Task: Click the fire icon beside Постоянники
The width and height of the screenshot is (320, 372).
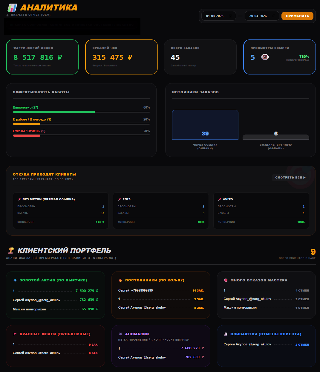Action: 120,280
